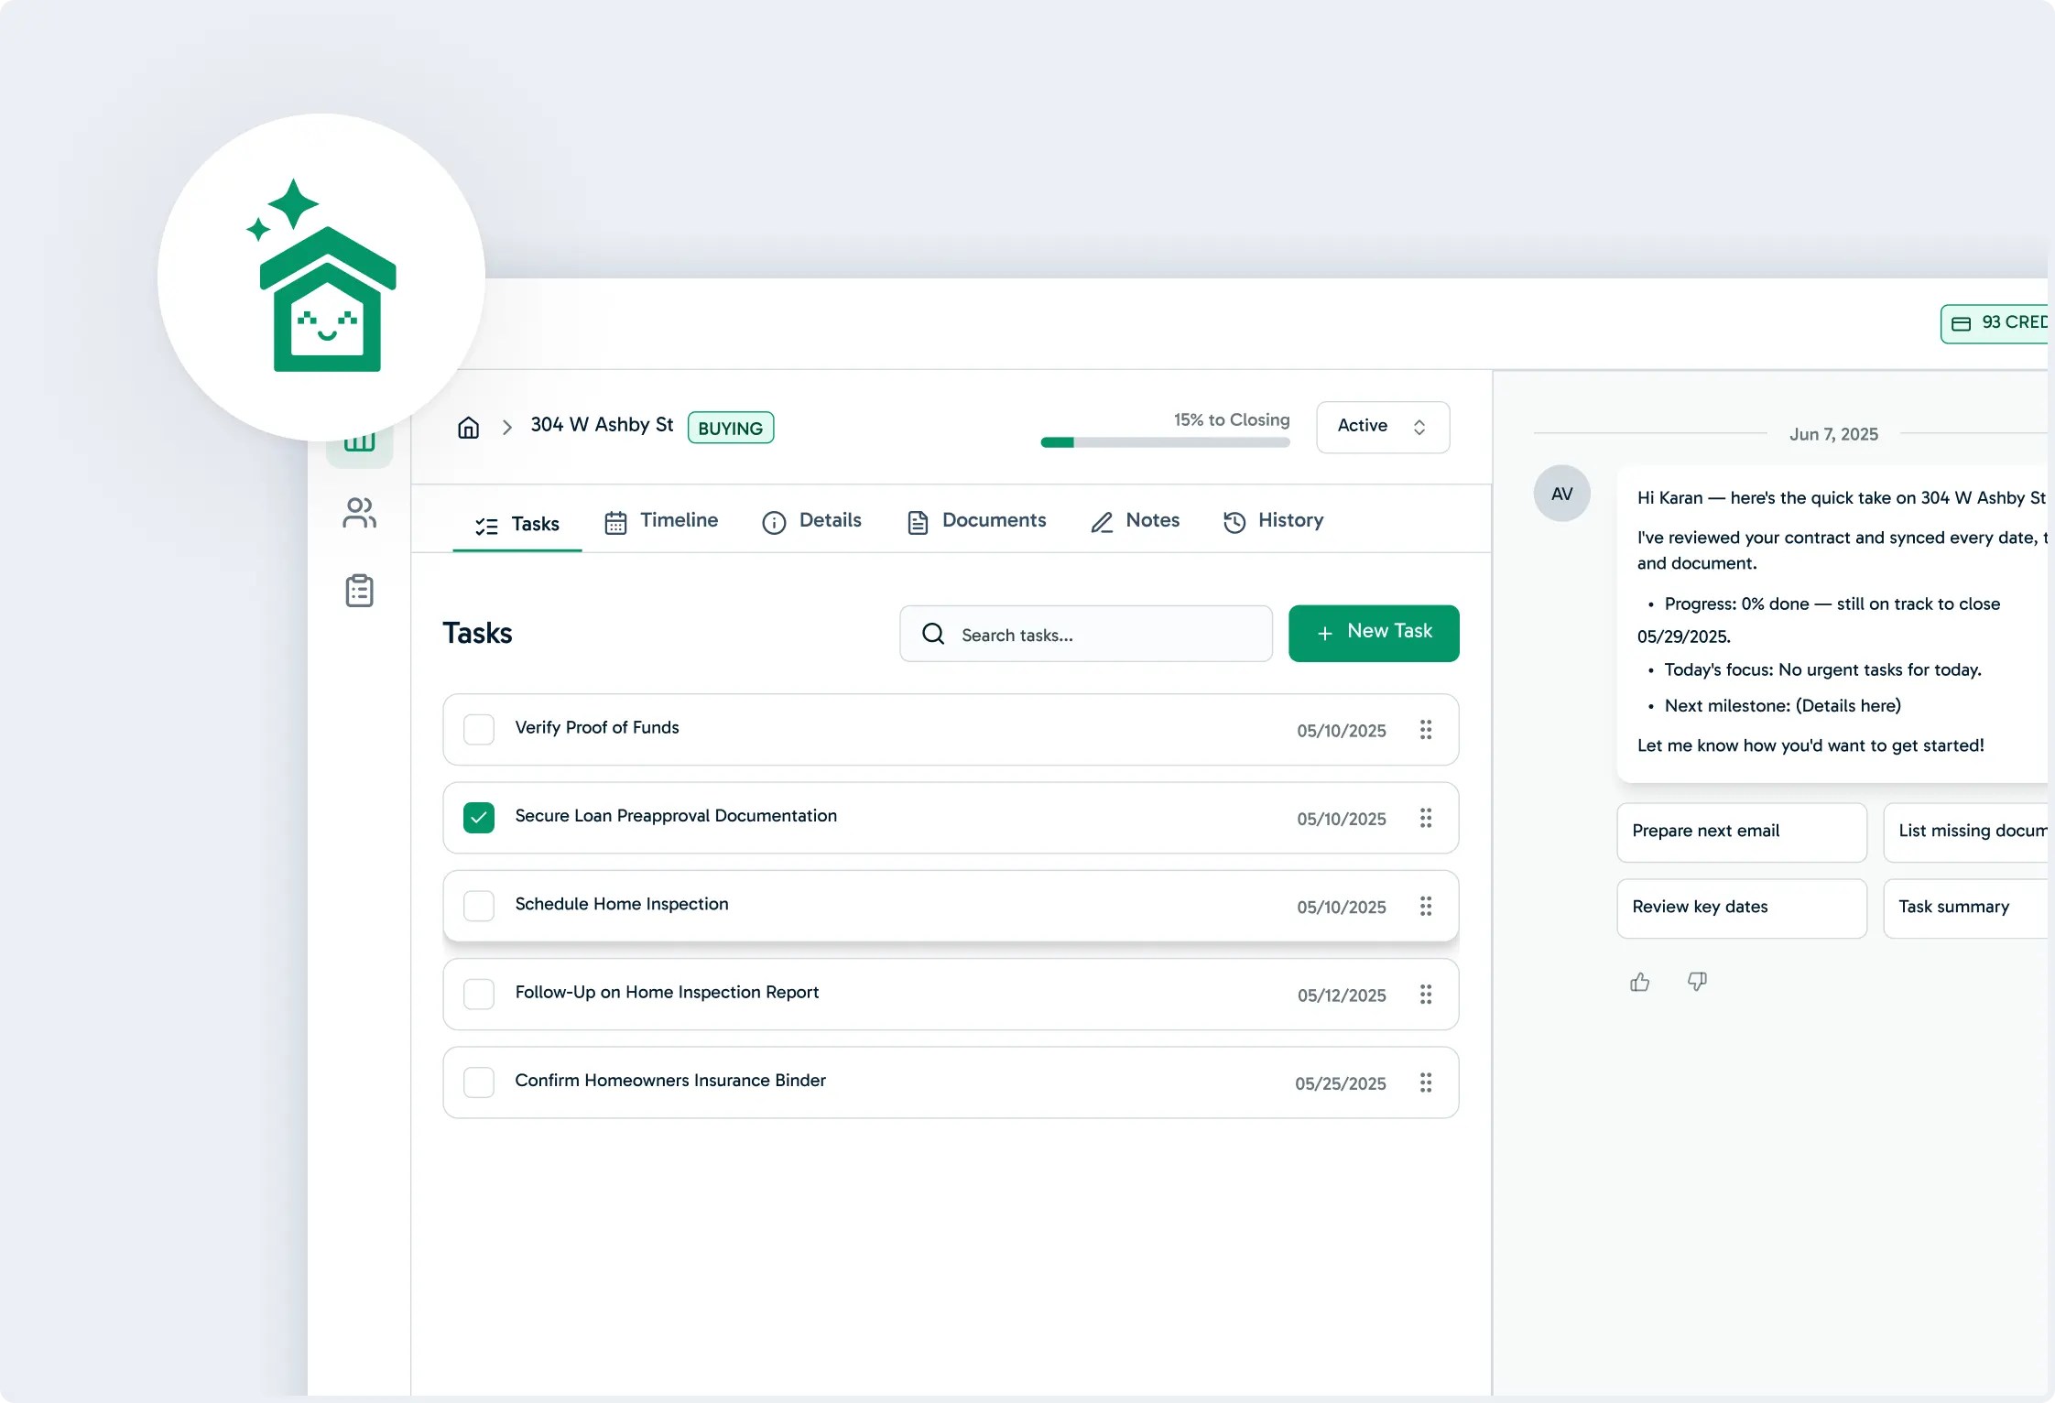Screen dimensions: 2055x1403
Task: Click Review key dates suggestion
Action: [1742, 908]
